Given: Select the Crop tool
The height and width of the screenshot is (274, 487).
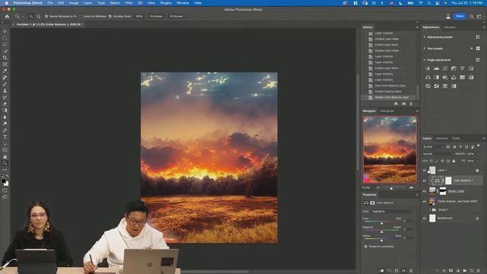Looking at the screenshot, I should pos(5,58).
